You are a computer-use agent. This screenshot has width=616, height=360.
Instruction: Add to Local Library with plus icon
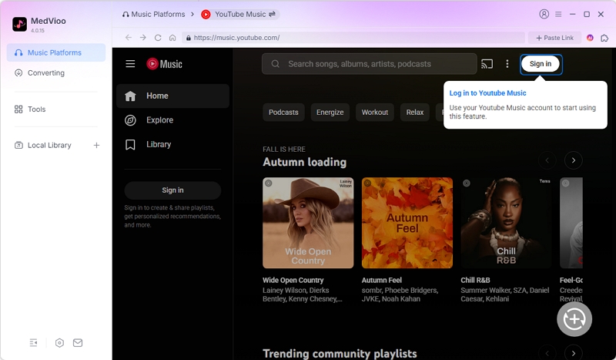[96, 145]
